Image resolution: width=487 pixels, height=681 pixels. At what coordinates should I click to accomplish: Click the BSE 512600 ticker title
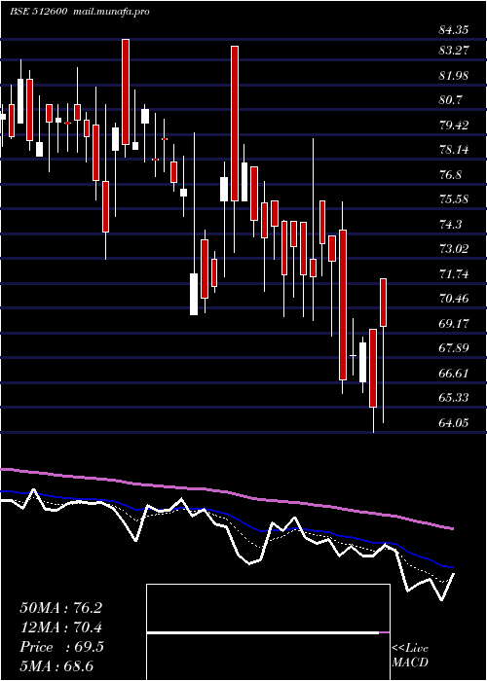click(x=38, y=12)
